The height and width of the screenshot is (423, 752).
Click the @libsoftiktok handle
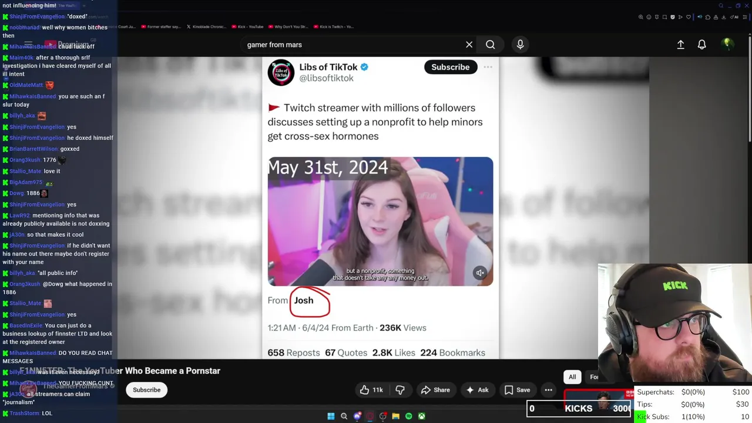coord(327,78)
